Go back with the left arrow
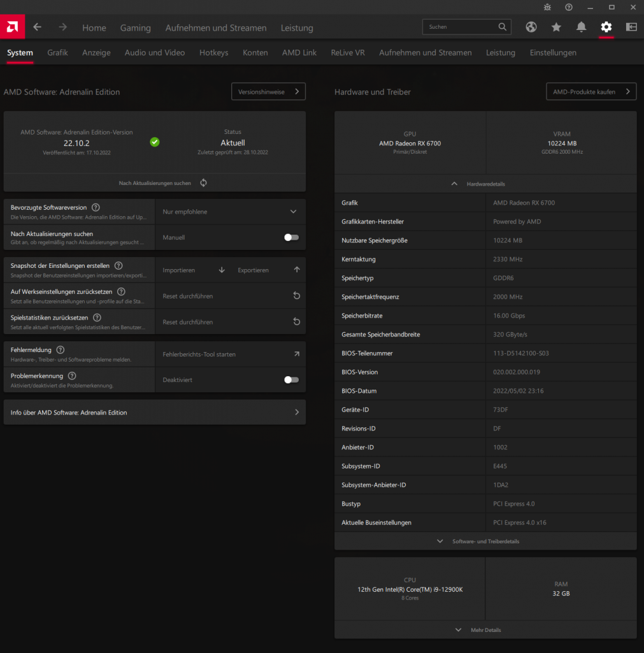The height and width of the screenshot is (653, 644). 38,27
